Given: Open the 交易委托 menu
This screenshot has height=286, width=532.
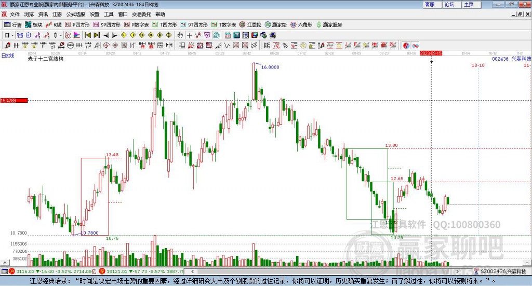Looking at the screenshot, I should point(141,14).
